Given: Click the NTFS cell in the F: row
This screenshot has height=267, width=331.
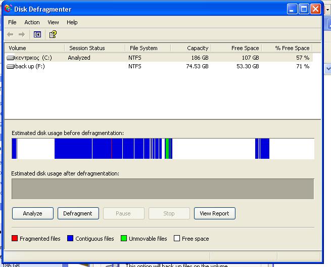Looking at the screenshot, I should (135, 66).
